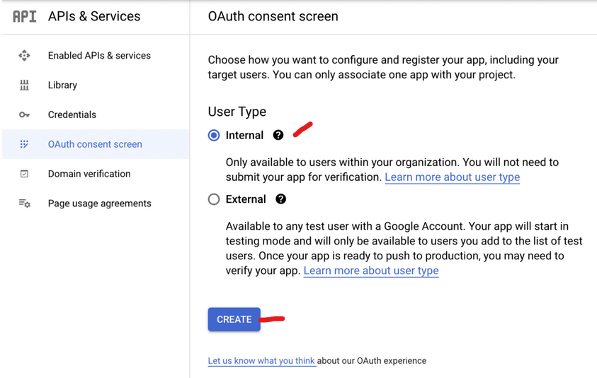
Task: Click the Library shelf icon
Action: click(24, 85)
